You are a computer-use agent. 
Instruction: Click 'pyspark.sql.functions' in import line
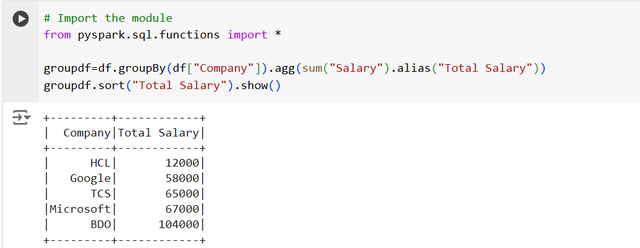point(148,35)
